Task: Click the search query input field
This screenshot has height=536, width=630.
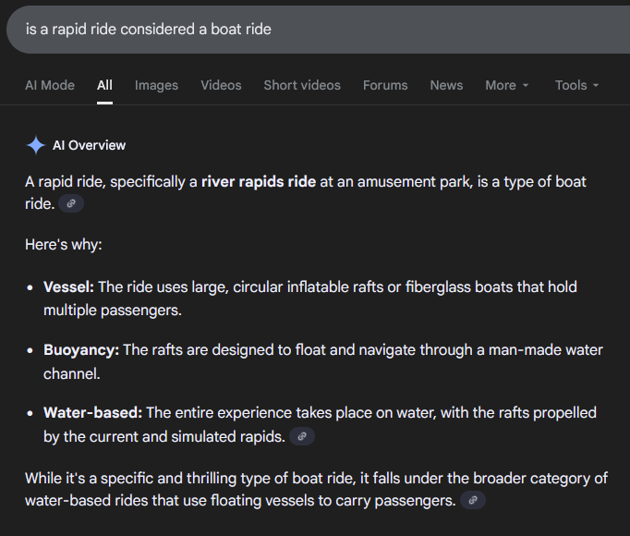Action: (x=277, y=29)
